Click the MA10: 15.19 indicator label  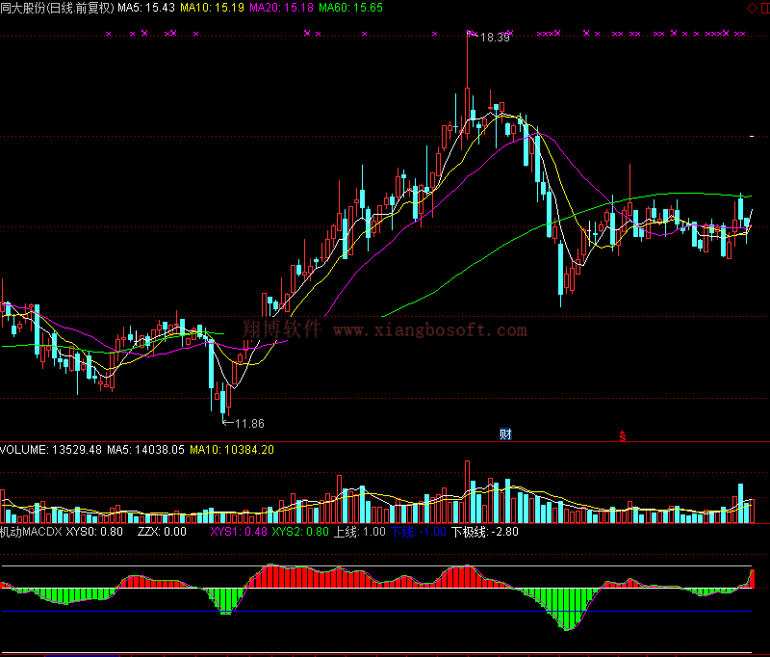point(212,8)
